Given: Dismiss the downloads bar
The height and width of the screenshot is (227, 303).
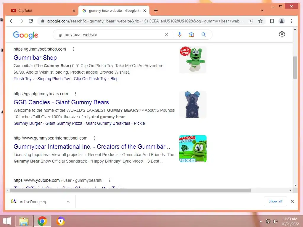Looking at the screenshot, I should (x=292, y=201).
